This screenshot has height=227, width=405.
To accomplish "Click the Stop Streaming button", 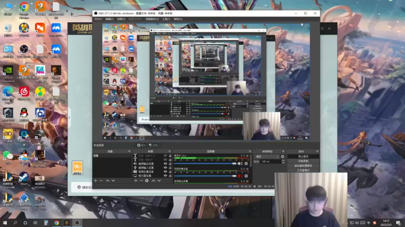I will [x=303, y=156].
